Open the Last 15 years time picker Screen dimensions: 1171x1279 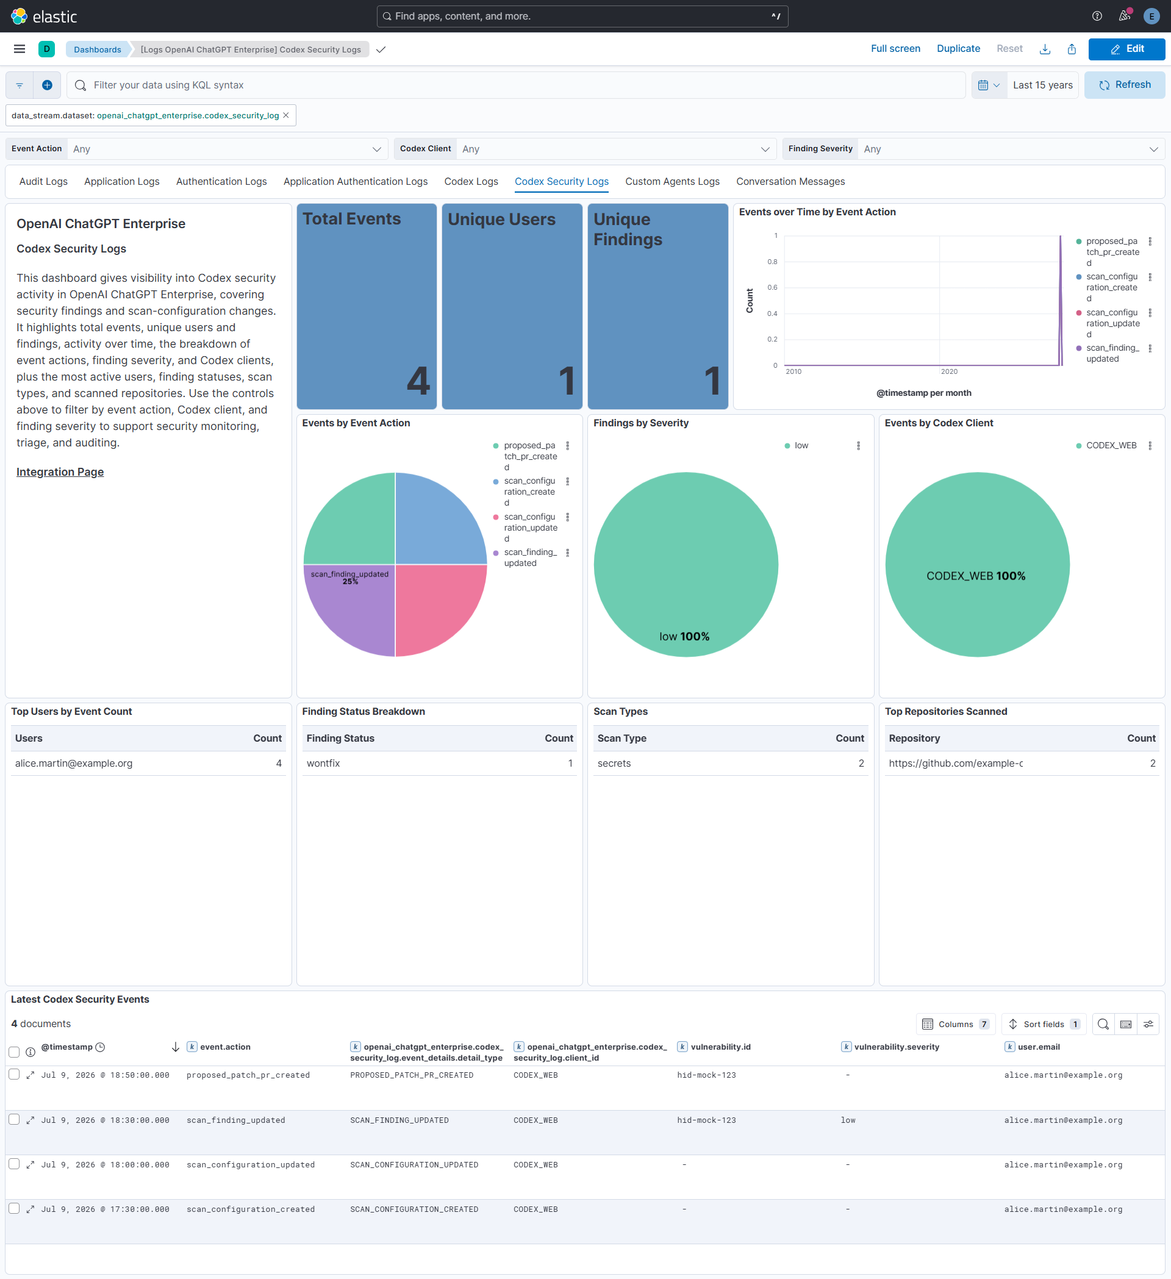click(1042, 85)
